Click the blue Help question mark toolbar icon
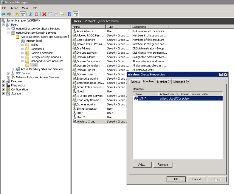 70,14
